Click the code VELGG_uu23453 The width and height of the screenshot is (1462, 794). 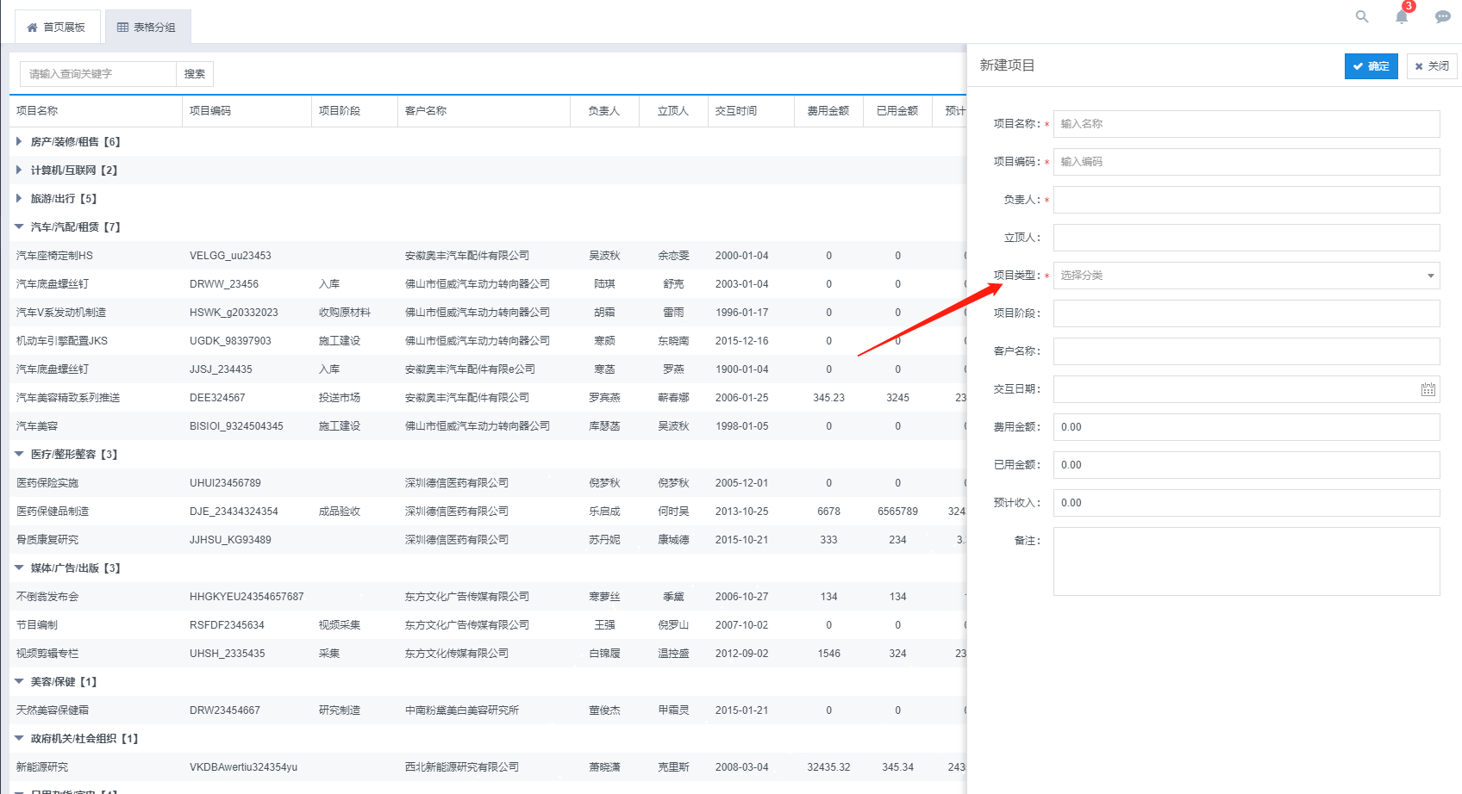click(x=230, y=256)
